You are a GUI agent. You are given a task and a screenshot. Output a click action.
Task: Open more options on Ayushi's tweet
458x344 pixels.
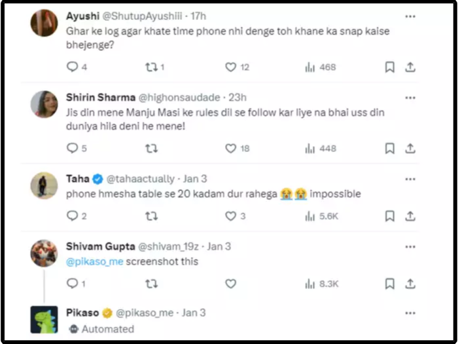(410, 16)
